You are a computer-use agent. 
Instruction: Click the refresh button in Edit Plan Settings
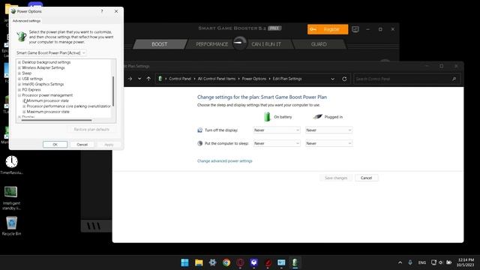point(344,79)
